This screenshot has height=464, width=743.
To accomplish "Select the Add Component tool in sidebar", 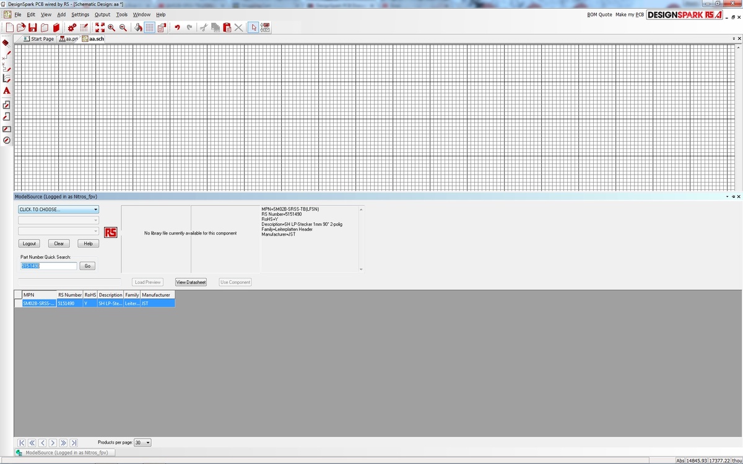I will pos(6,43).
